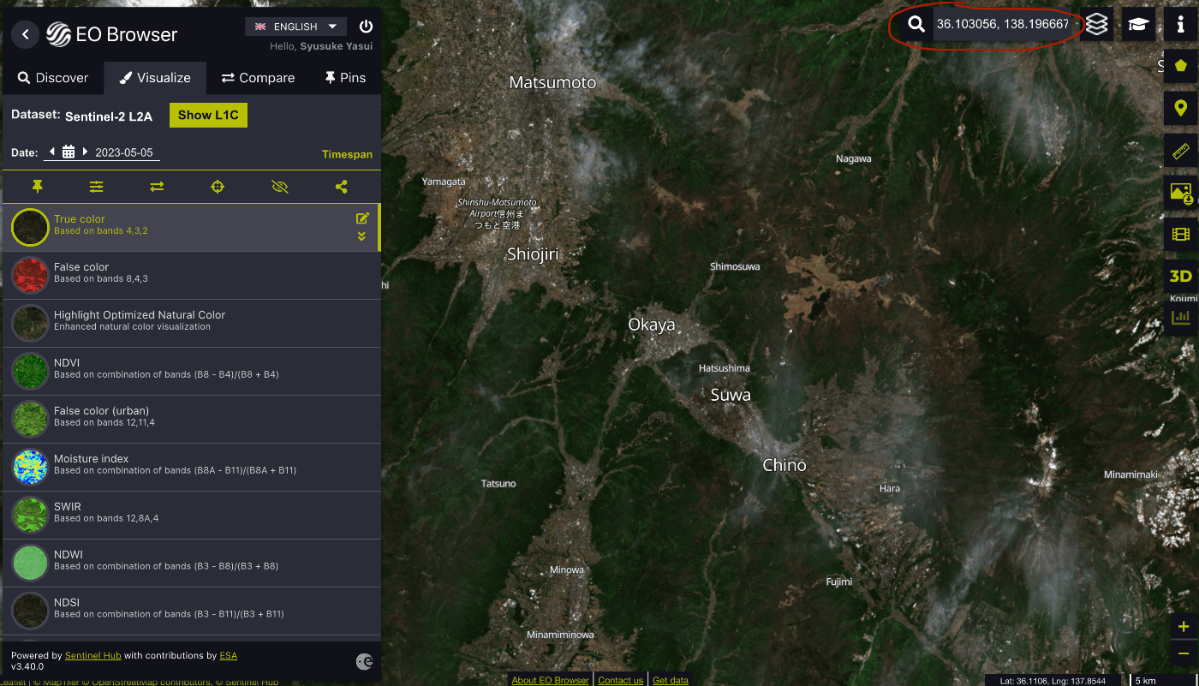This screenshot has width=1199, height=686.
Task: Click the search magnifier icon
Action: (x=916, y=24)
